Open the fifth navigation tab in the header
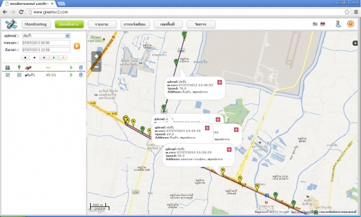This screenshot has height=217, width=361. (168, 24)
